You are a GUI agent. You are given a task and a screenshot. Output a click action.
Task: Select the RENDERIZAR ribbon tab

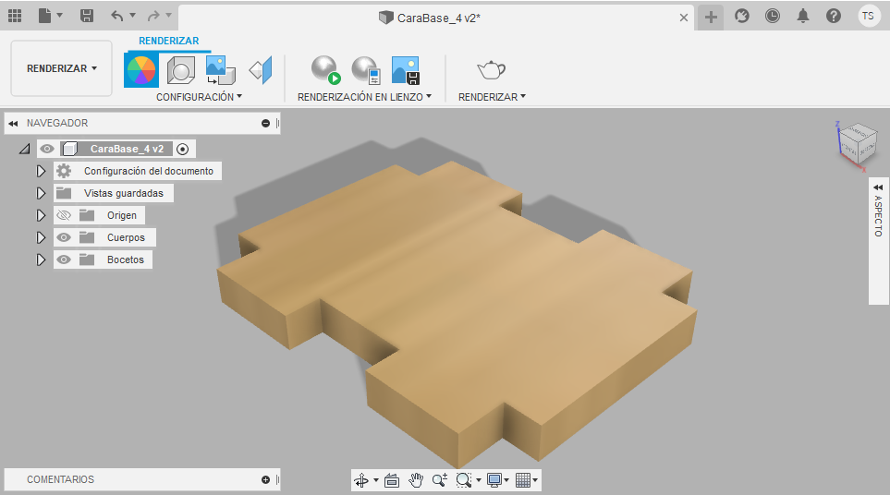pyautogui.click(x=168, y=41)
